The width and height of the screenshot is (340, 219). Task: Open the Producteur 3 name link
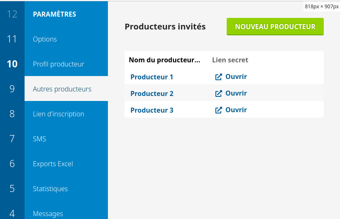[152, 110]
